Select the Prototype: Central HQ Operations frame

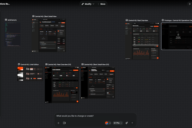pyautogui.click(x=177, y=36)
